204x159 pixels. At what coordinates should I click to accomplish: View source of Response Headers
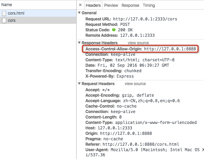click(x=138, y=43)
